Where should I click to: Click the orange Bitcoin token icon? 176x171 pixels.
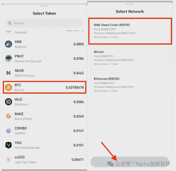9,87
